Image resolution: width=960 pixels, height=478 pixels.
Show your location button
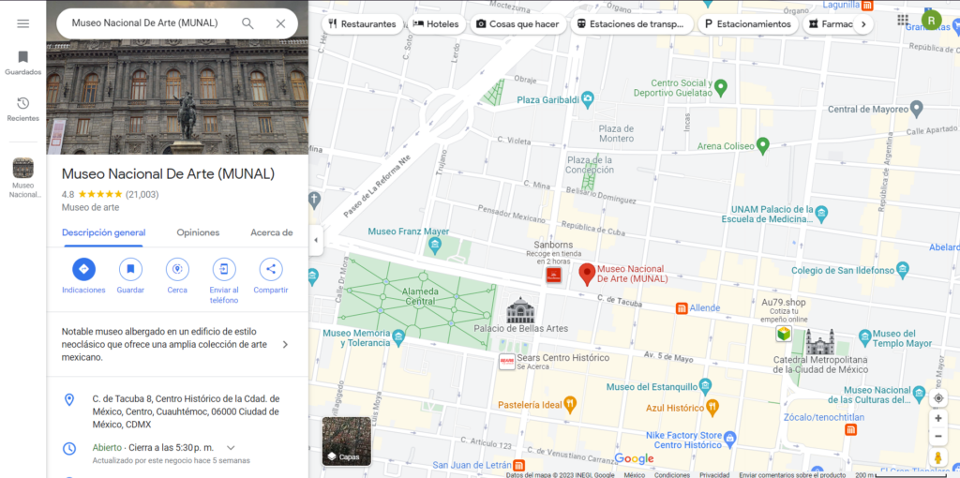pyautogui.click(x=937, y=398)
